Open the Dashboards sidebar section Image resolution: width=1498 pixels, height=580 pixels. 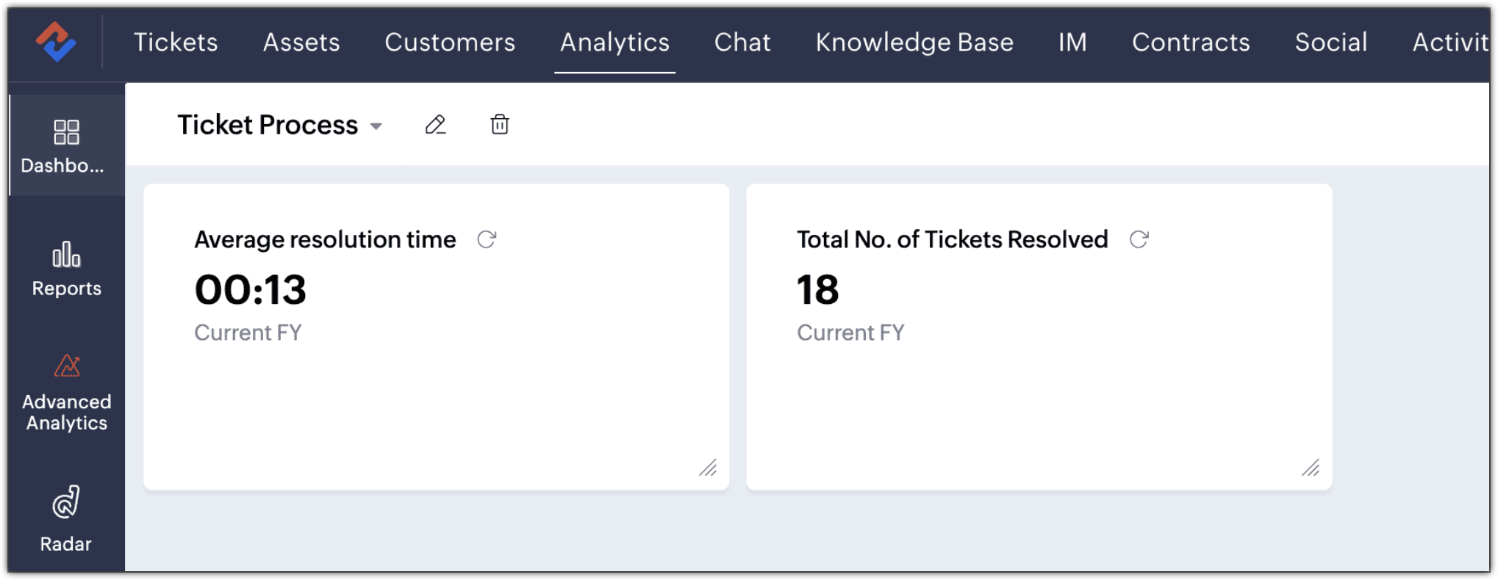[x=66, y=145]
